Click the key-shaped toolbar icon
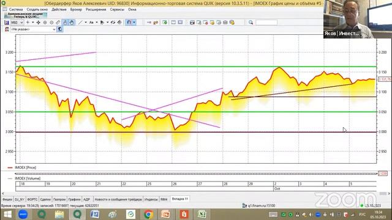The width and height of the screenshot is (392, 220). pyautogui.click(x=156, y=23)
